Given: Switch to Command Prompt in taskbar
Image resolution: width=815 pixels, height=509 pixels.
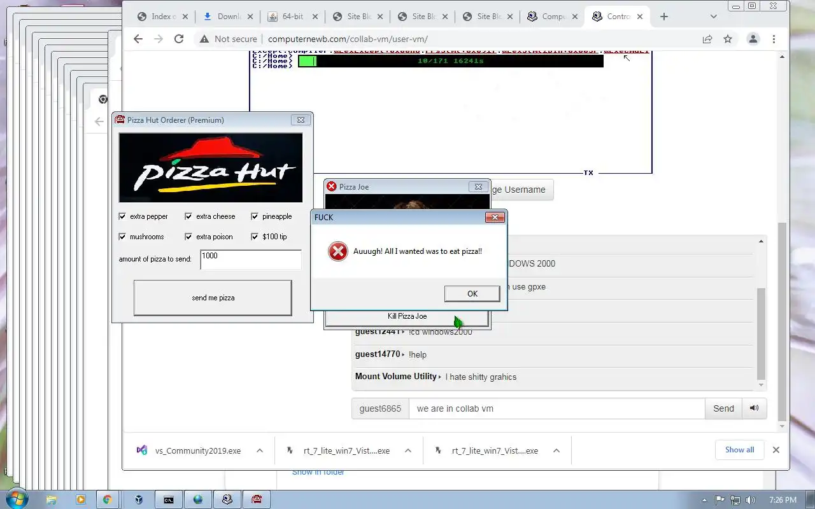Looking at the screenshot, I should [x=168, y=499].
